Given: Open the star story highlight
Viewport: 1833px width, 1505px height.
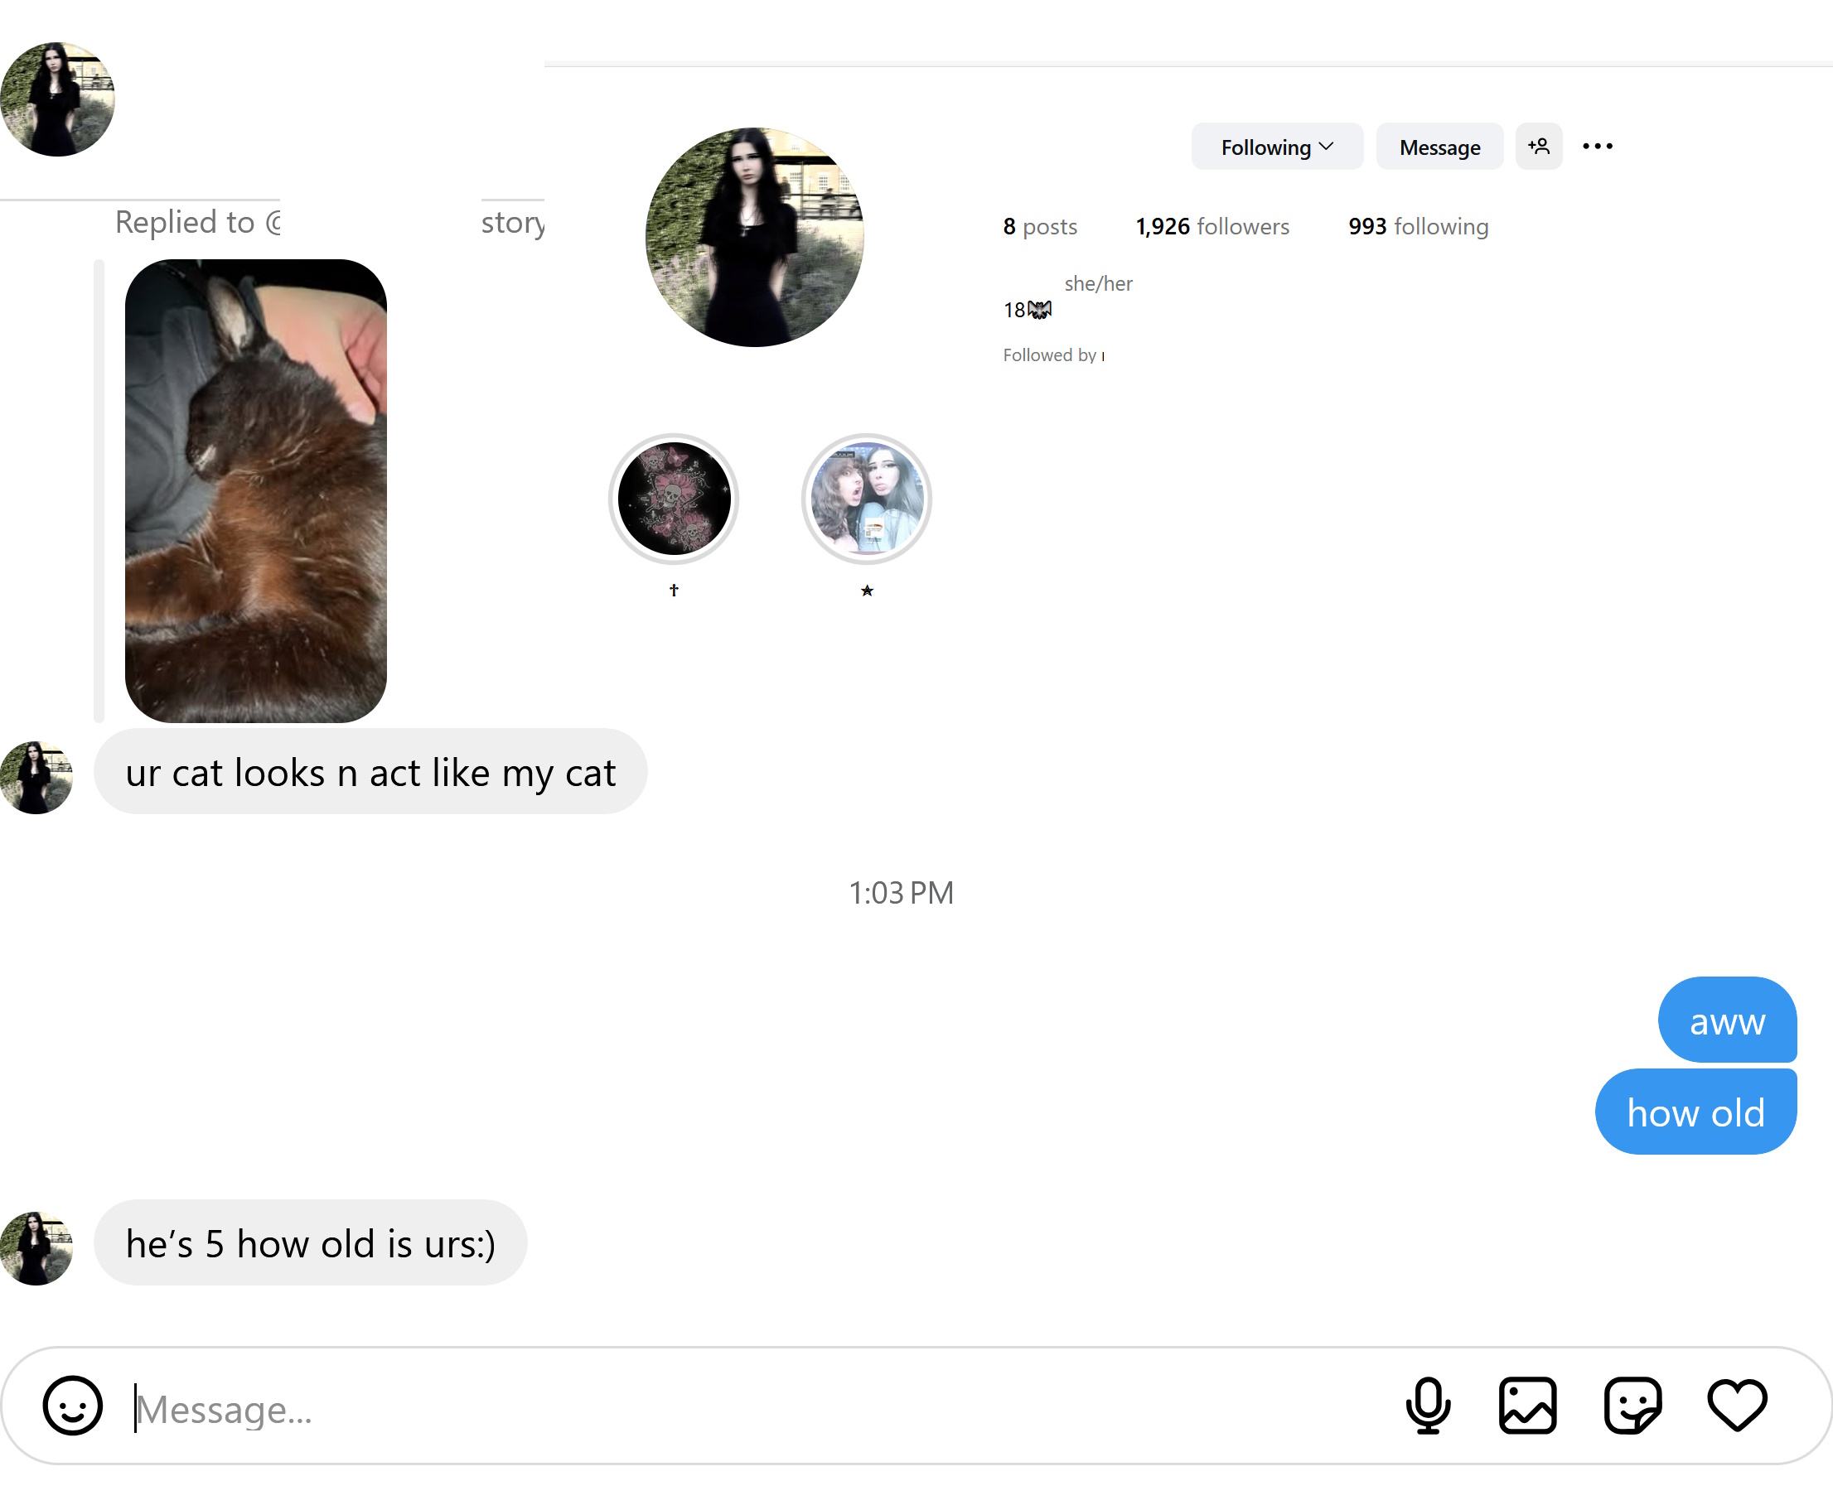Looking at the screenshot, I should 866,499.
